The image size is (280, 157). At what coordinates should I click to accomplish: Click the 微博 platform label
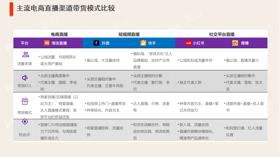pos(245,43)
